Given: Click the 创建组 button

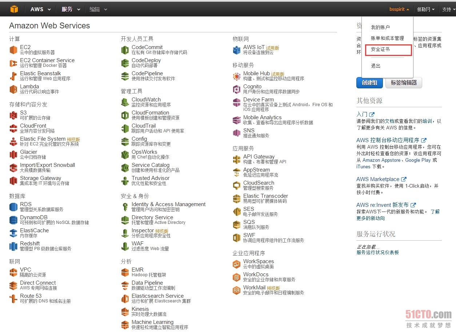Looking at the screenshot, I should [x=369, y=83].
